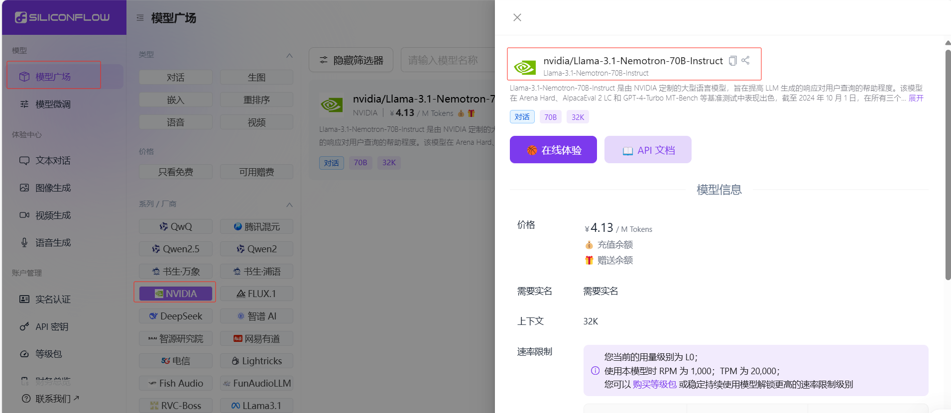Follow the 购买等级包 link
Viewport: 951px width, 413px height.
coord(654,384)
